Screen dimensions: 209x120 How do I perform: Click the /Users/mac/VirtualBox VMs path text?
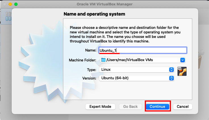click(129, 60)
